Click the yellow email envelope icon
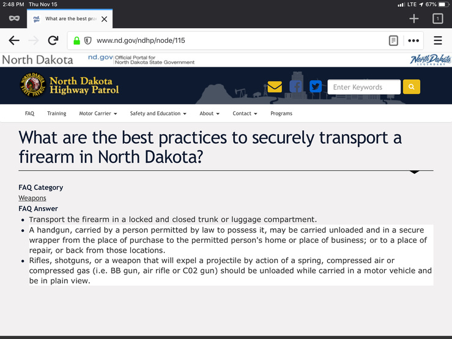 click(275, 87)
